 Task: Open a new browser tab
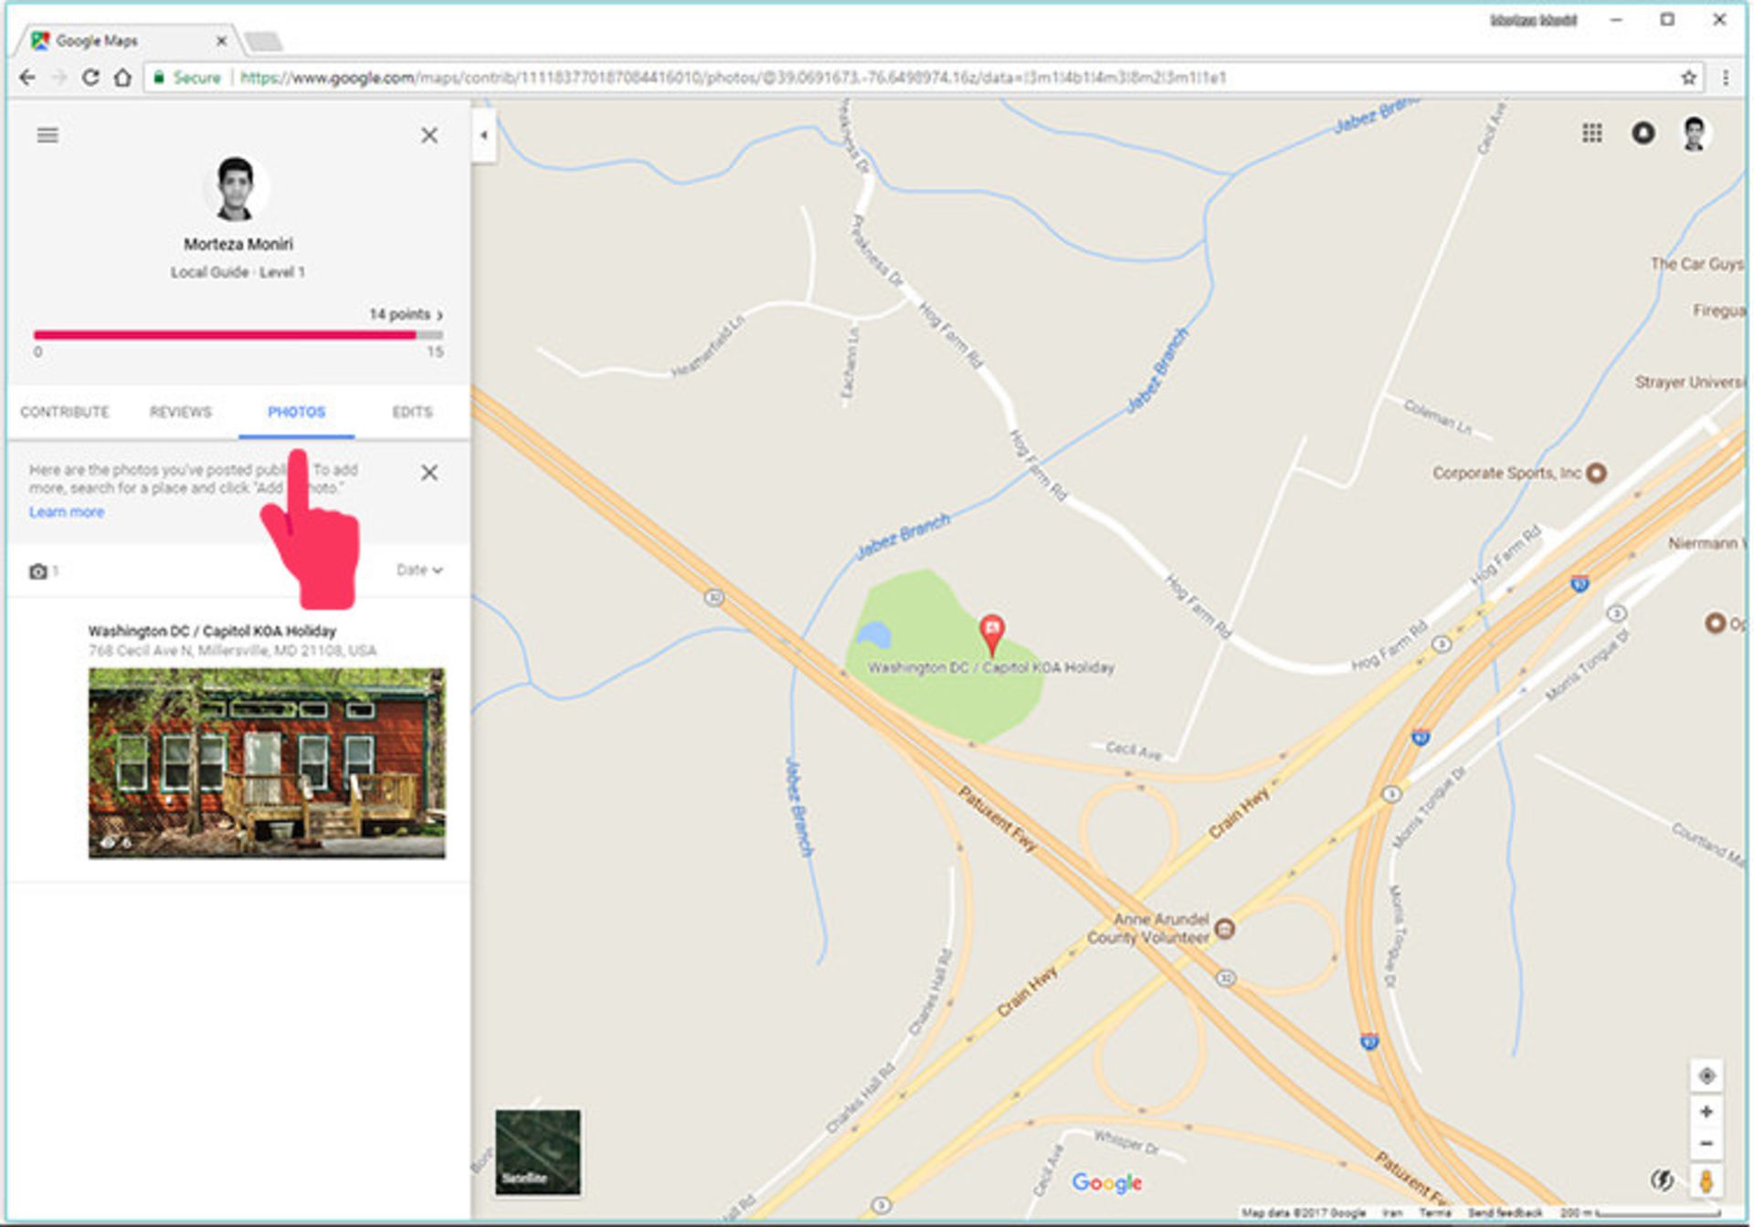pos(264,41)
